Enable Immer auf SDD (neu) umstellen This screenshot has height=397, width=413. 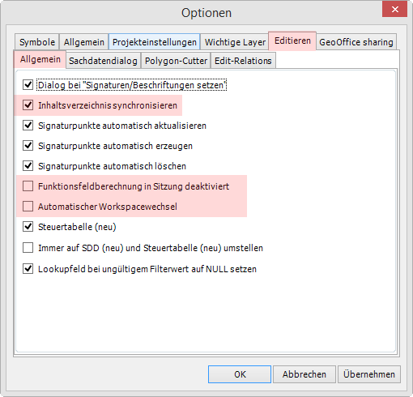click(x=28, y=248)
